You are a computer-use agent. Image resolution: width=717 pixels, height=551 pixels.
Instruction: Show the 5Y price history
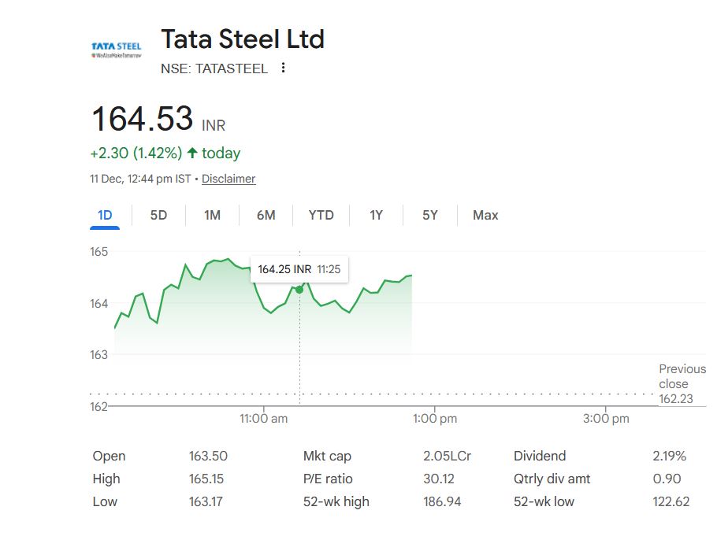coord(429,215)
